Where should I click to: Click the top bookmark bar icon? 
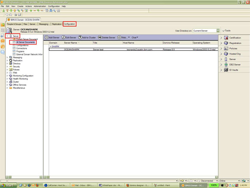(x=3, y=25)
